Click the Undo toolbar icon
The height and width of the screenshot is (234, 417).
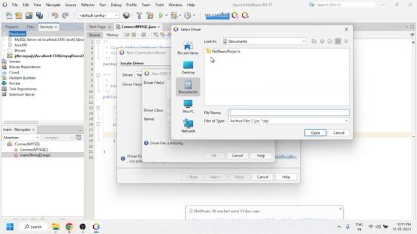pyautogui.click(x=55, y=16)
